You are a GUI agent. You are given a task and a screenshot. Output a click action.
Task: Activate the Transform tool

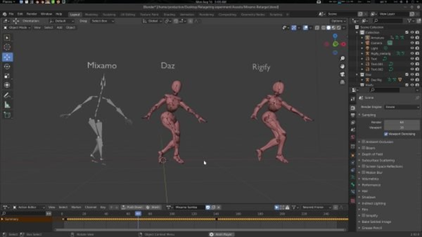(7, 85)
